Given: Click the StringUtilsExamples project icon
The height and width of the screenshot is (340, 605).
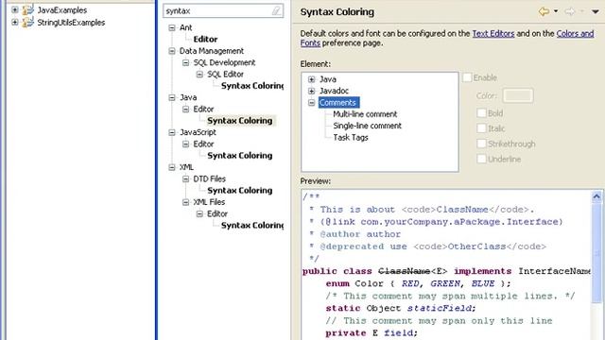Looking at the screenshot, I should 27,23.
